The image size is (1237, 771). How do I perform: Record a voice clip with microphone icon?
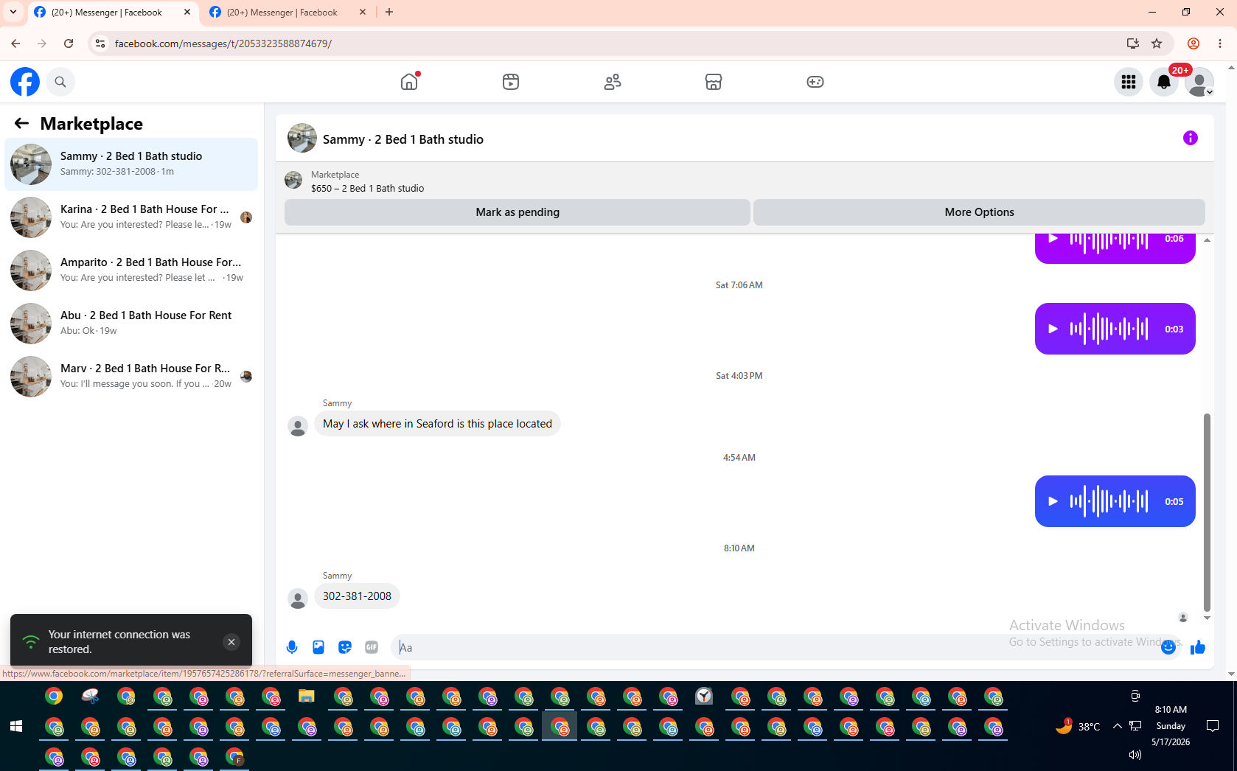[292, 647]
